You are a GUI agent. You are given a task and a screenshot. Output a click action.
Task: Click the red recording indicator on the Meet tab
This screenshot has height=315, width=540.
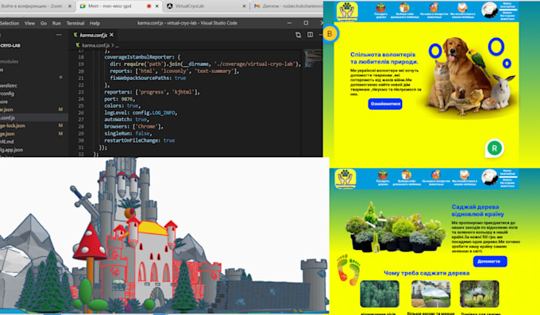point(149,6)
